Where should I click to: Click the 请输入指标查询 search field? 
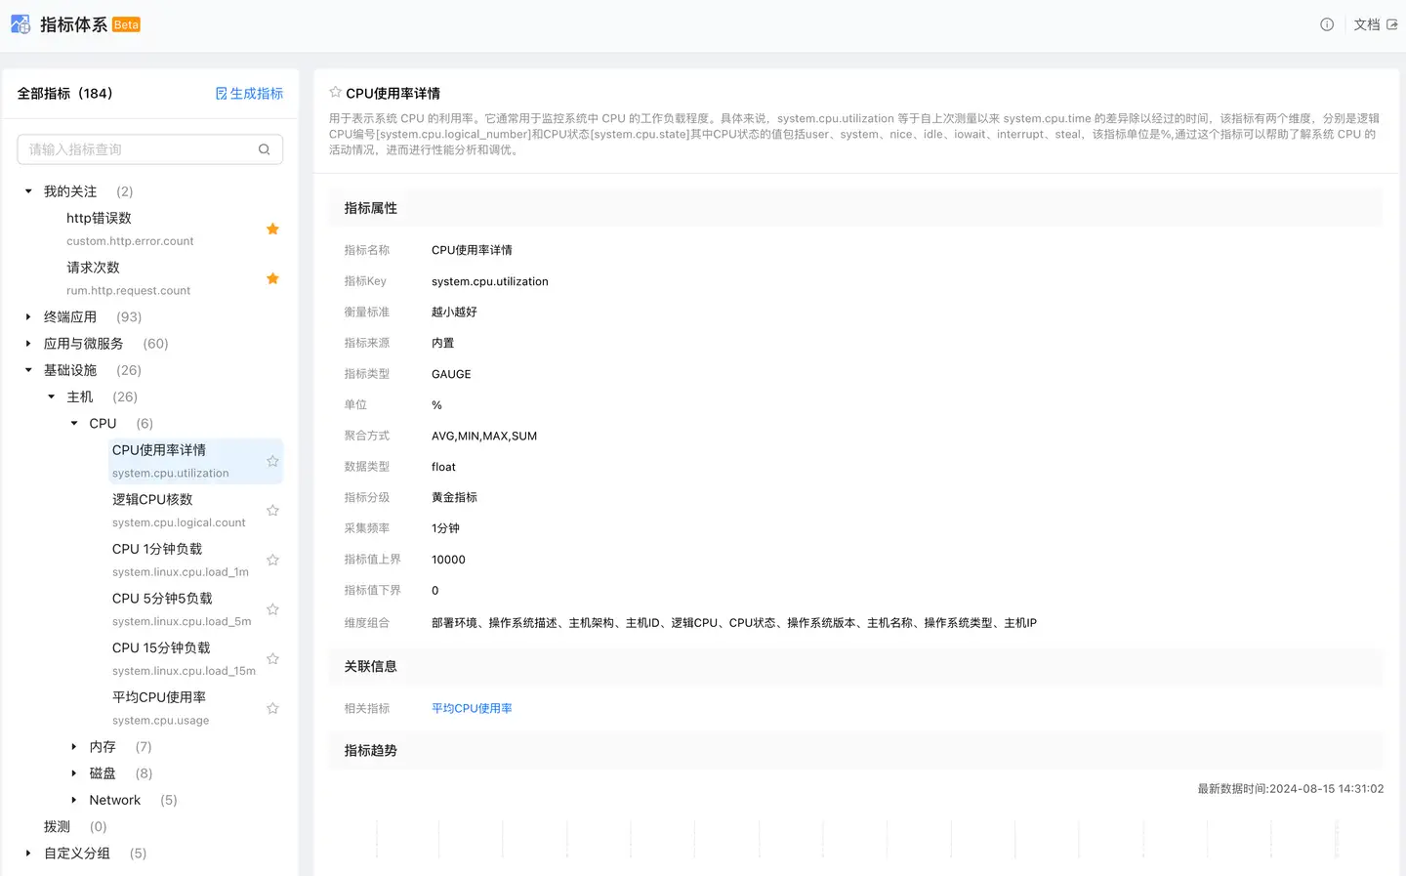tap(137, 149)
